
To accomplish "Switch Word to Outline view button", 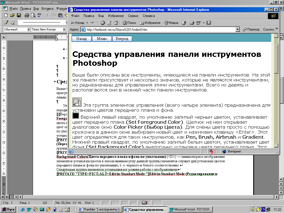I will pyautogui.click(x=16, y=197).
